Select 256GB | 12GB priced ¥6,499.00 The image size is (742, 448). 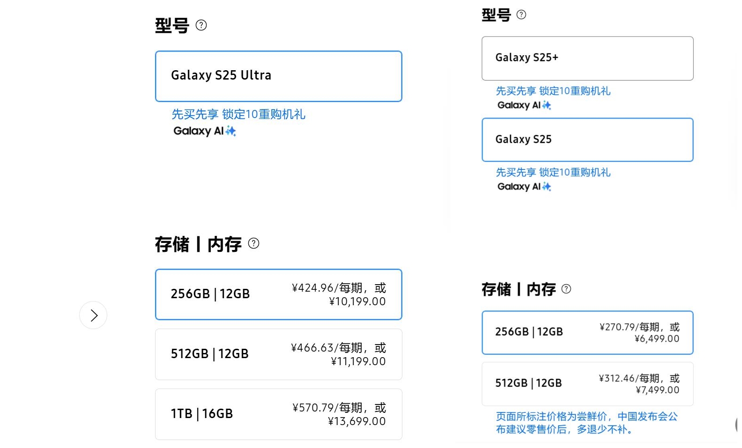coord(587,333)
